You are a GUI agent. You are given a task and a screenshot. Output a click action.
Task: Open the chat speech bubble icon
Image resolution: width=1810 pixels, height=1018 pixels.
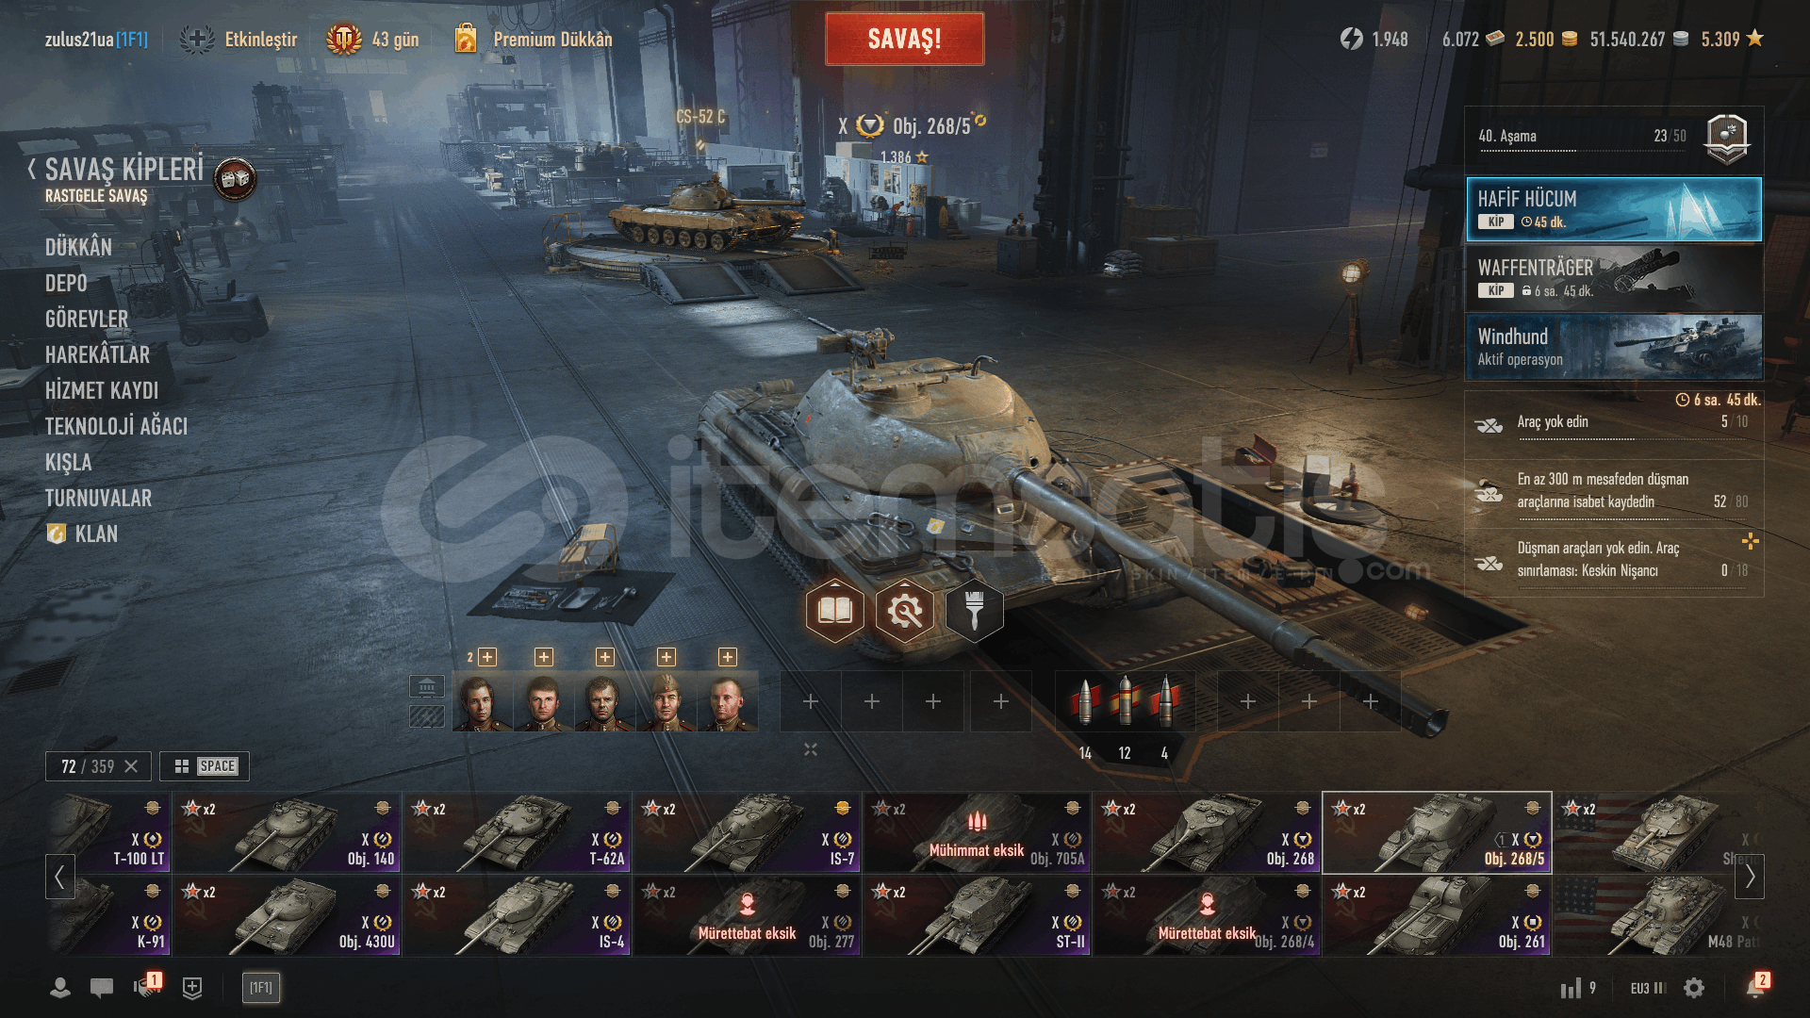tap(102, 988)
